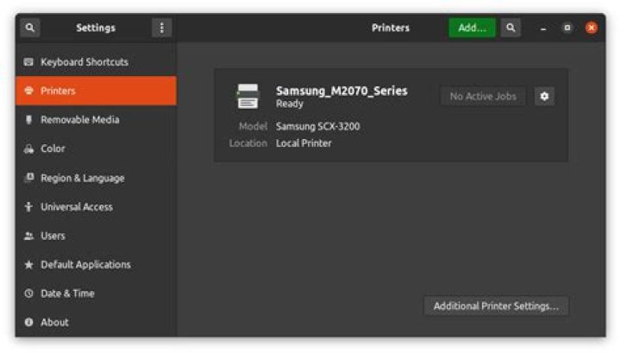The width and height of the screenshot is (621, 354).
Task: Click the Settings title in header bar
Action: click(96, 28)
